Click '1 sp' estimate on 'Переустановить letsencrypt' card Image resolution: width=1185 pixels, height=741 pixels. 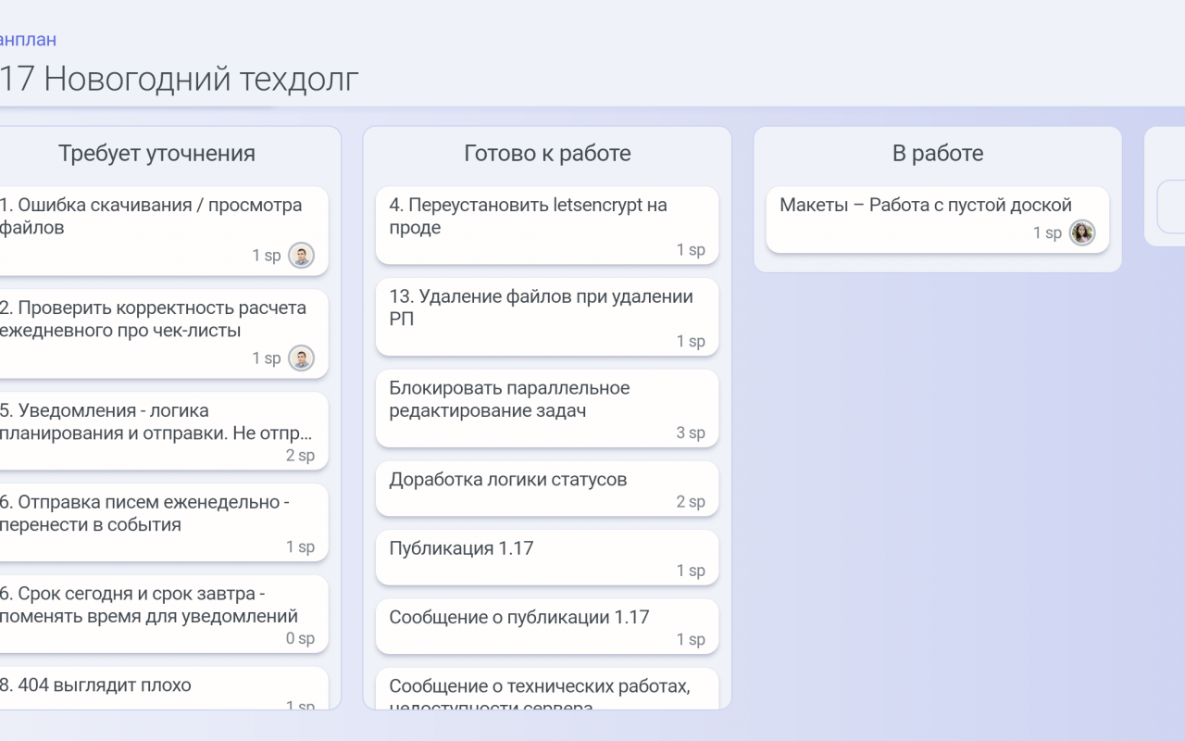point(691,250)
